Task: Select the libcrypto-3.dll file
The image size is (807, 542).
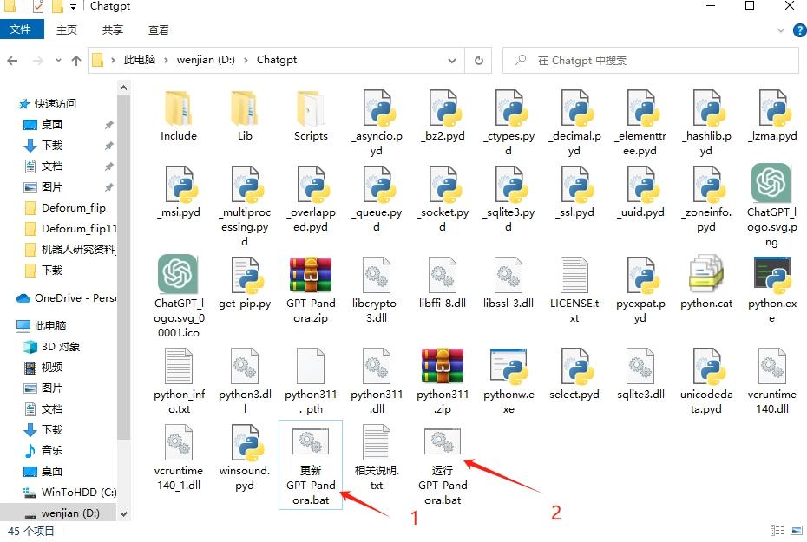Action: pyautogui.click(x=377, y=291)
